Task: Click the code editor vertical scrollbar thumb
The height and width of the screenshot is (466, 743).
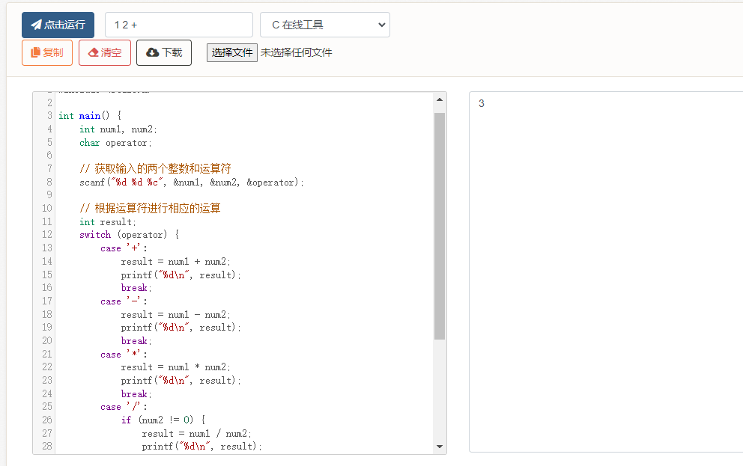Action: tap(439, 226)
